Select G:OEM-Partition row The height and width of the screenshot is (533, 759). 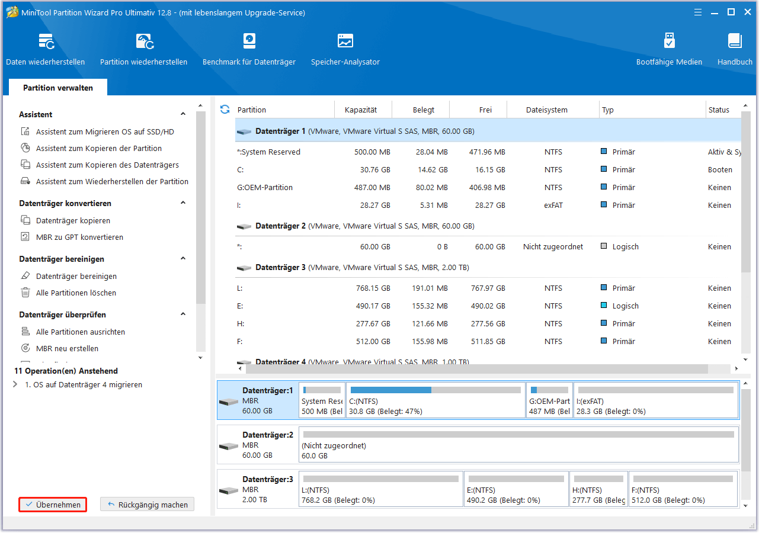488,188
